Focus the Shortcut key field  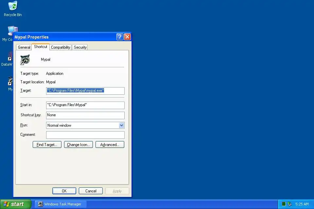tap(85, 115)
